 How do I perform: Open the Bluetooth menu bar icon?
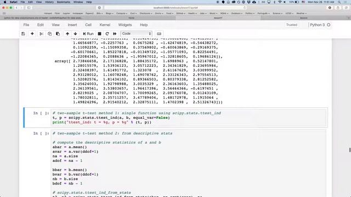click(275, 2)
